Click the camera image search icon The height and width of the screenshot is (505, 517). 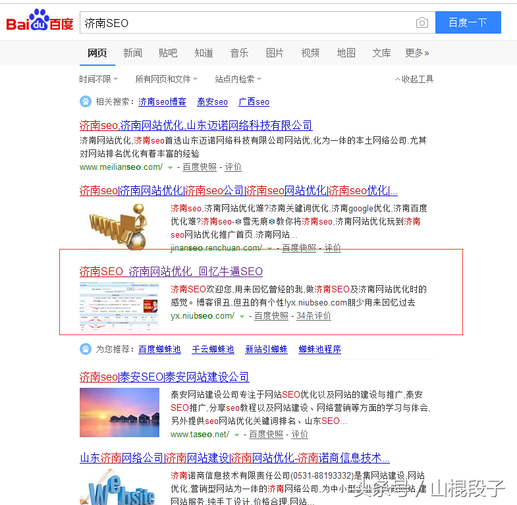coord(422,23)
